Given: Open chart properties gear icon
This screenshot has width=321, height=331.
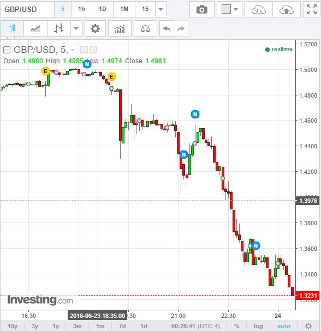Looking at the screenshot, I should pos(95,28).
